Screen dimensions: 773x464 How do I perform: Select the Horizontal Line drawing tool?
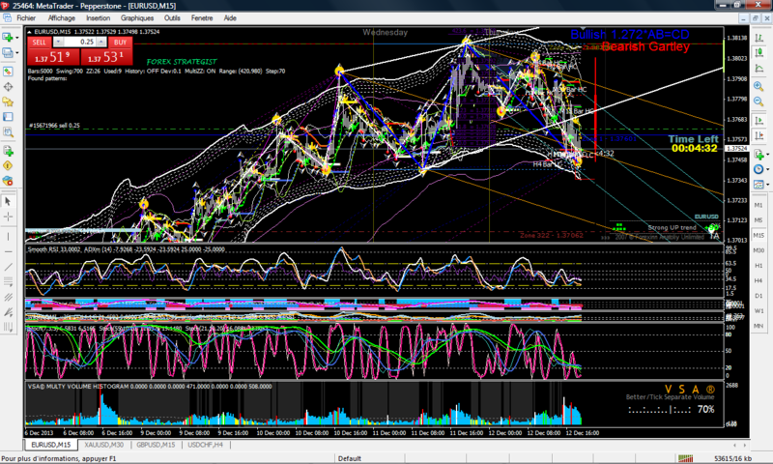pyautogui.click(x=8, y=252)
